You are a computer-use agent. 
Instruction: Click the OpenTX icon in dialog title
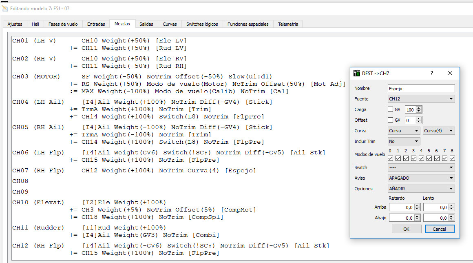click(x=357, y=73)
